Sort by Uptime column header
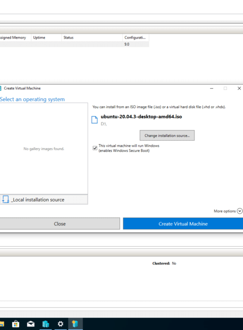This screenshot has width=243, height=330. pyautogui.click(x=47, y=38)
